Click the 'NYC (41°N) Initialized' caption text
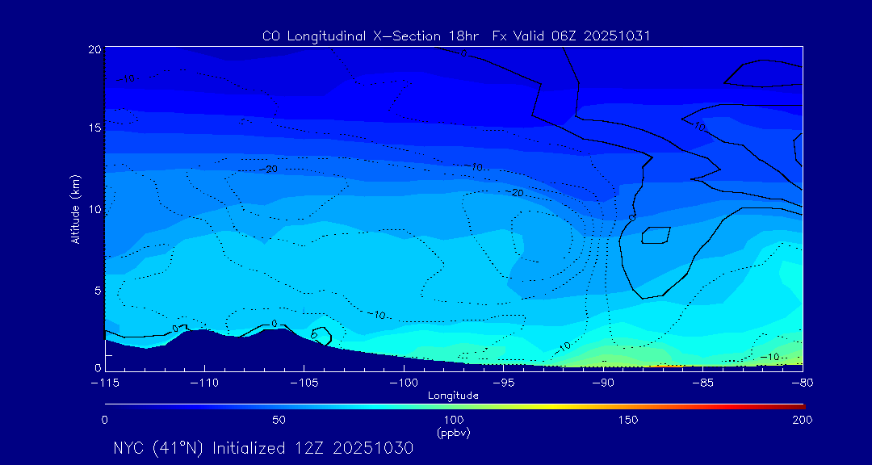The height and width of the screenshot is (465, 872). [263, 448]
